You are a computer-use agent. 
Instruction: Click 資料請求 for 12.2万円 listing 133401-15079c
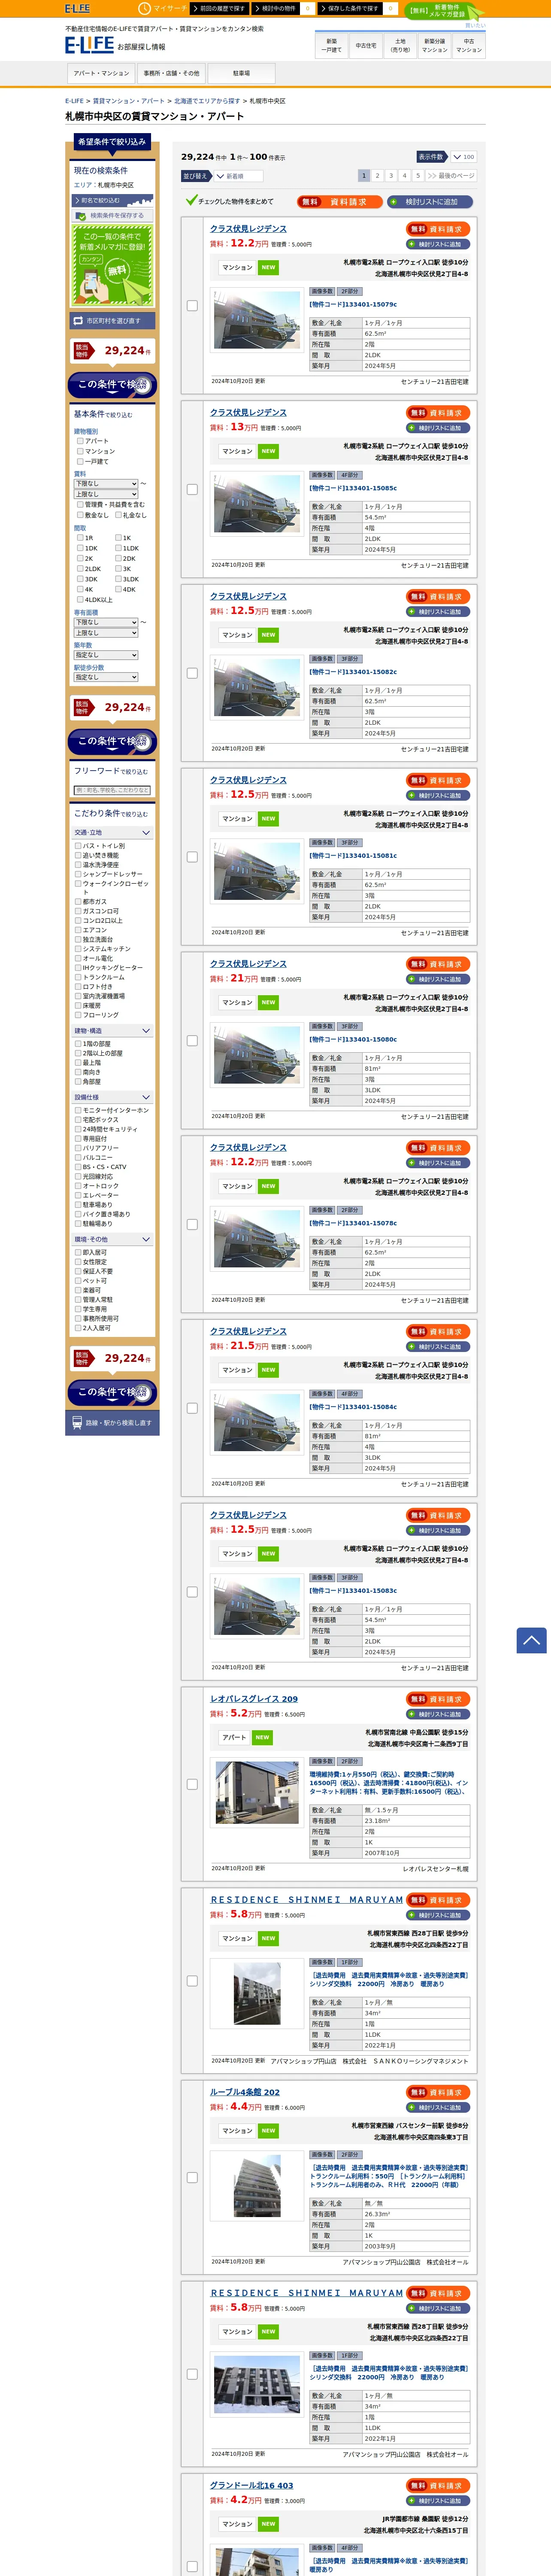point(438,229)
